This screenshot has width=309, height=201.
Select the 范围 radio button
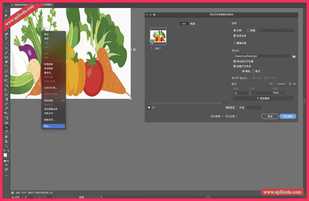pos(248,30)
